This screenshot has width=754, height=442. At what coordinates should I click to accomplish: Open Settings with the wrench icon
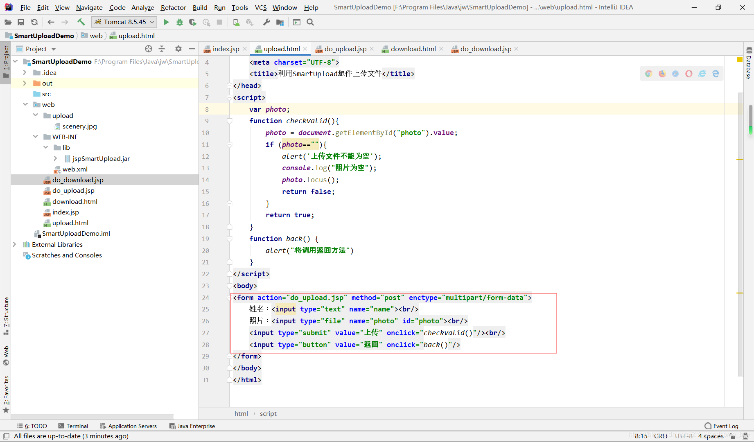(266, 22)
